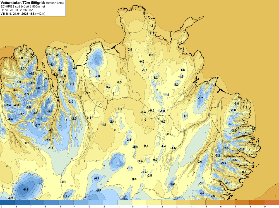Click the darkest blue band between -9 and -8
This screenshot has height=208, width=279.
(x=8, y=202)
